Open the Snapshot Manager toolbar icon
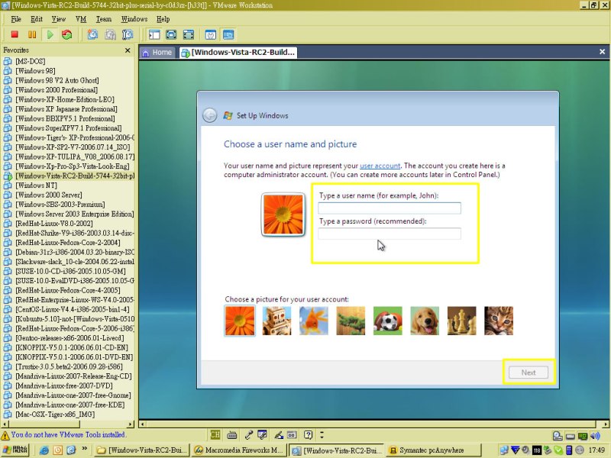611x458 pixels. point(128,34)
